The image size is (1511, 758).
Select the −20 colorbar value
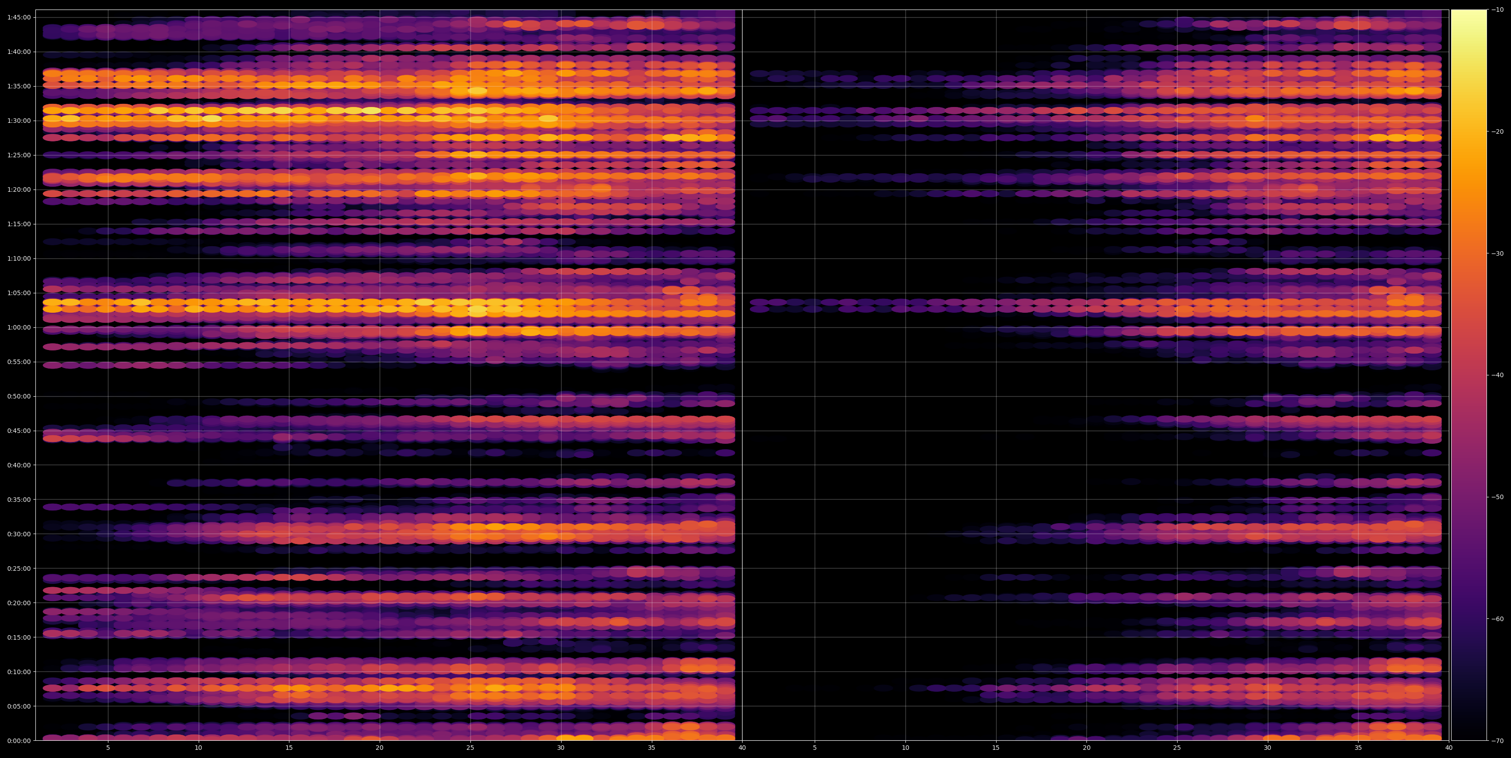[1497, 131]
